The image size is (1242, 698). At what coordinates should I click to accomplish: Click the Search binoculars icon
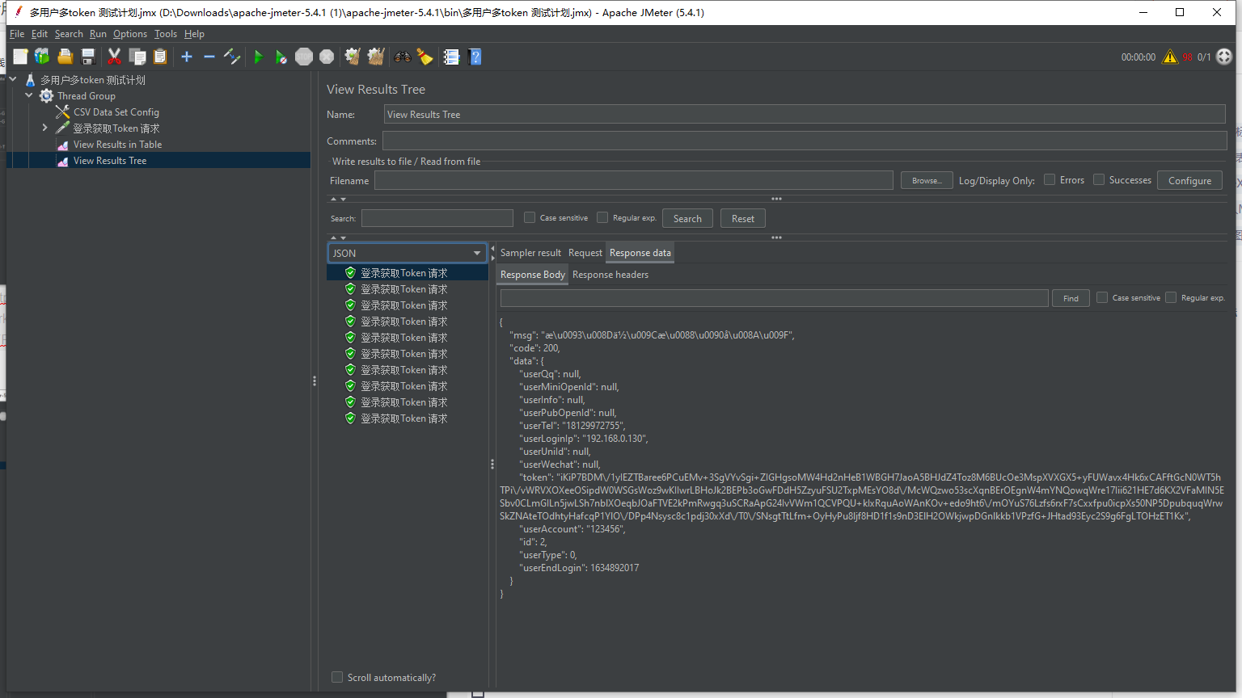pyautogui.click(x=402, y=57)
